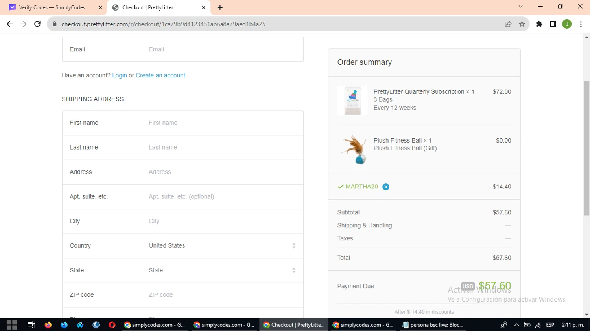Reload the checkout page
590x331 pixels.
(x=37, y=24)
